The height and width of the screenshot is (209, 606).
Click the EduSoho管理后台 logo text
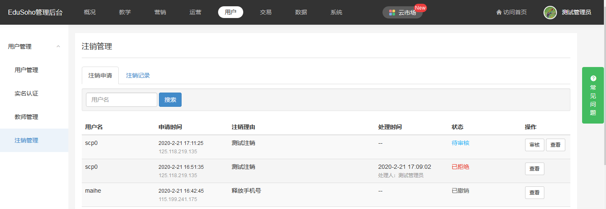tap(35, 13)
